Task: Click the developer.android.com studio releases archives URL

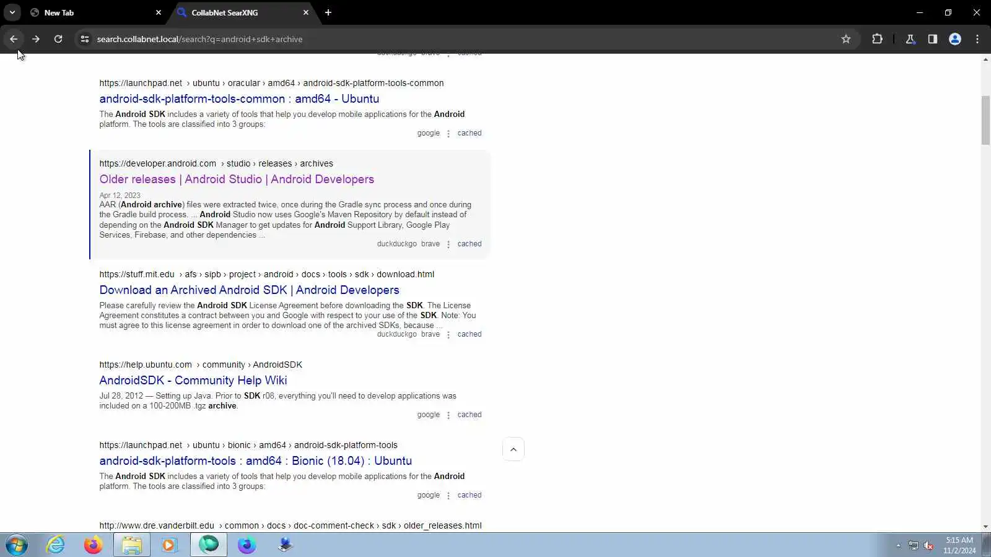Action: click(216, 163)
